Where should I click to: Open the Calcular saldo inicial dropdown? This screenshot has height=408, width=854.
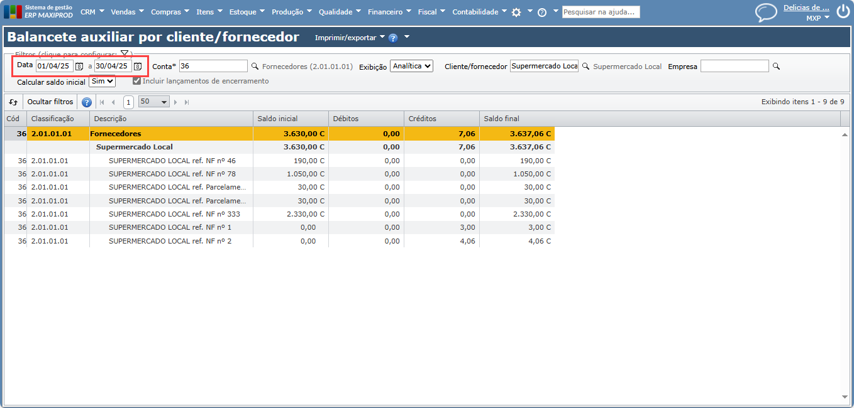102,81
